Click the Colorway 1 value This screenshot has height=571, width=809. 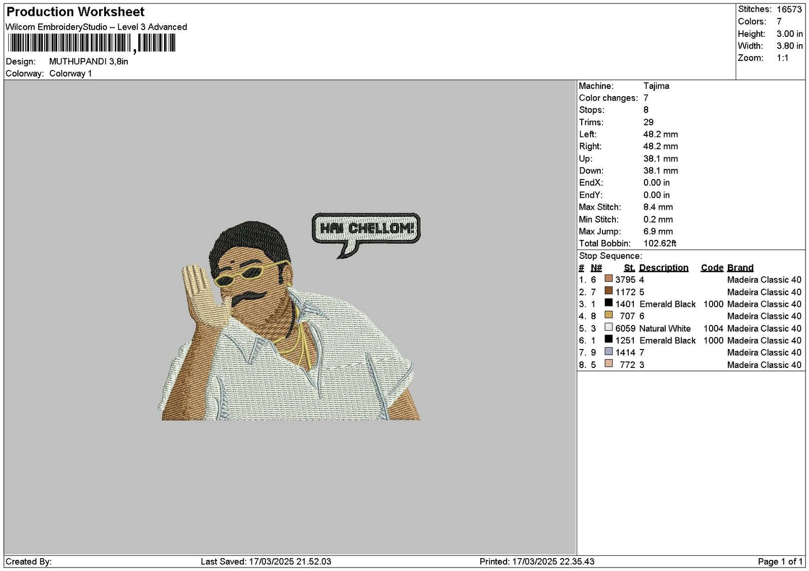click(71, 73)
